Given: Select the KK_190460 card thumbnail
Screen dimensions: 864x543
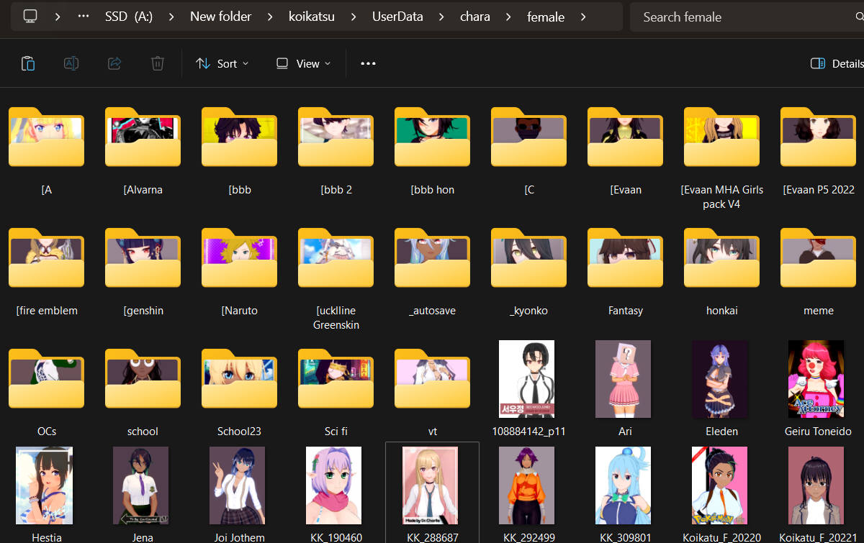Looking at the screenshot, I should (334, 485).
